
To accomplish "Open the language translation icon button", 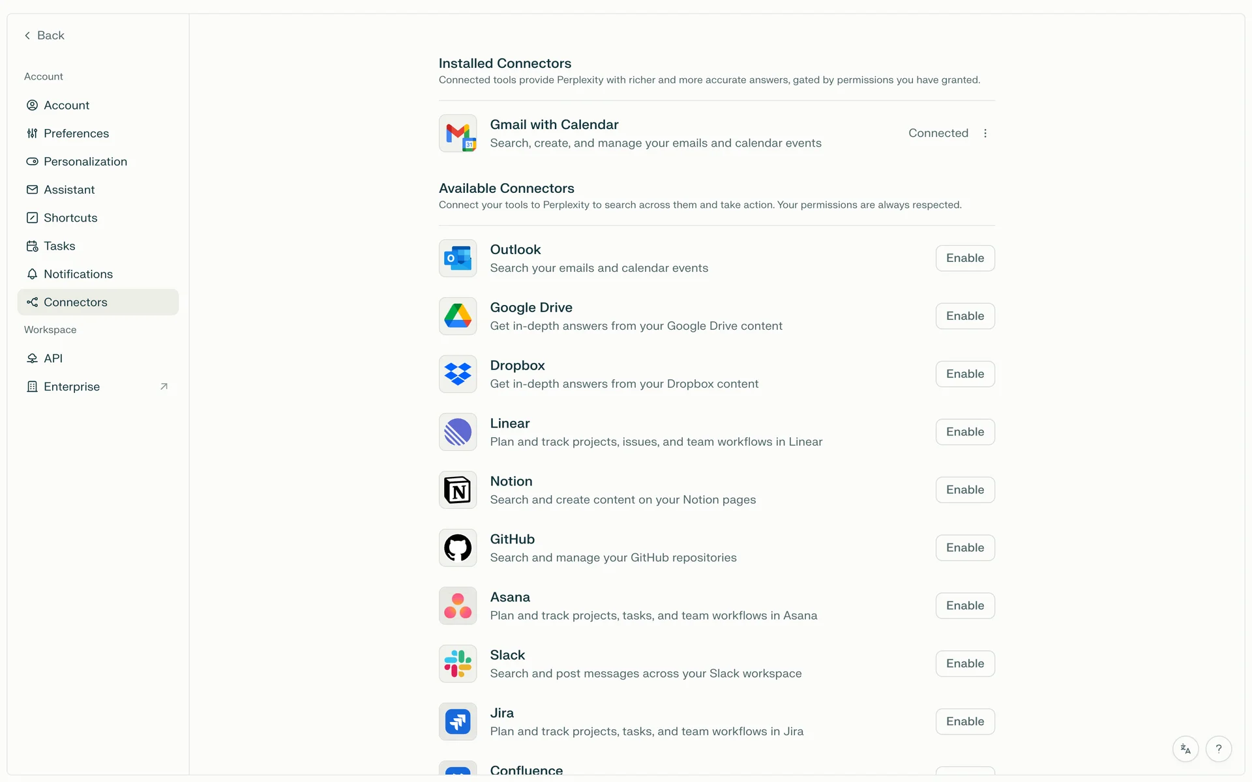I will pos(1185,749).
